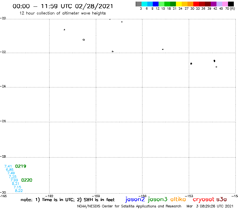Click the jason2 legend label

tap(135, 199)
